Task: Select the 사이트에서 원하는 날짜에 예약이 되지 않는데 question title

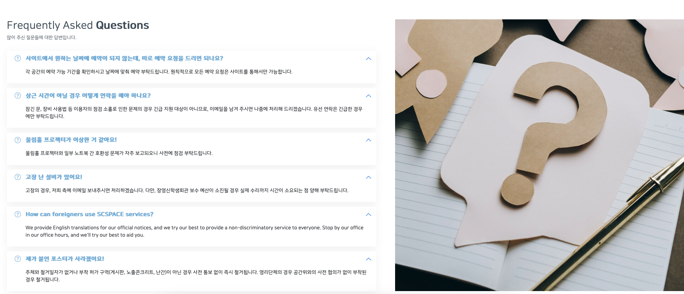Action: [x=124, y=58]
